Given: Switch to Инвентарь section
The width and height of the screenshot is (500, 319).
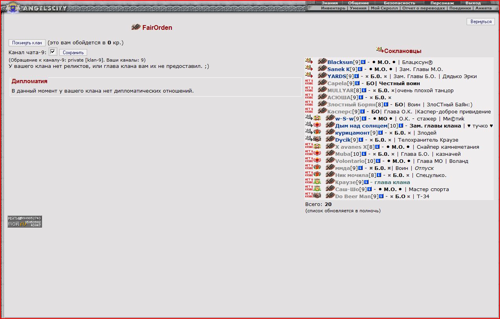Looking at the screenshot, I should [x=333, y=8].
